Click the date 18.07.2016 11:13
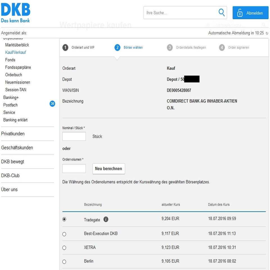The image size is (270, 270). [222, 234]
